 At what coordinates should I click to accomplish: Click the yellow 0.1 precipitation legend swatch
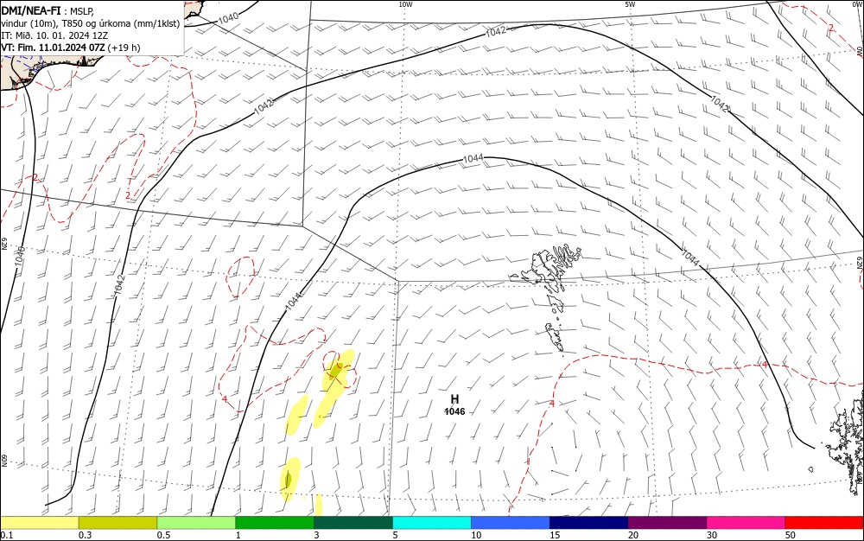click(x=40, y=523)
